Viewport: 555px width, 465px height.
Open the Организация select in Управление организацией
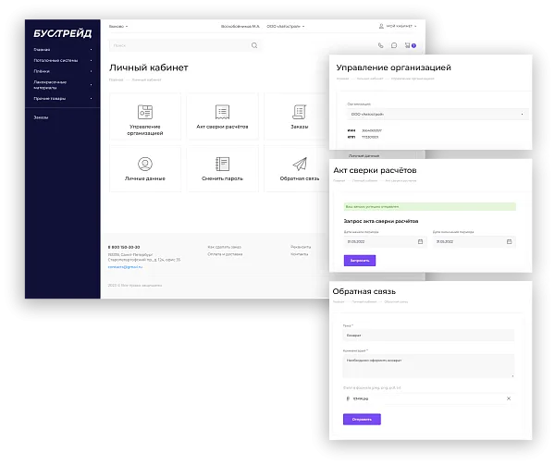tap(438, 115)
